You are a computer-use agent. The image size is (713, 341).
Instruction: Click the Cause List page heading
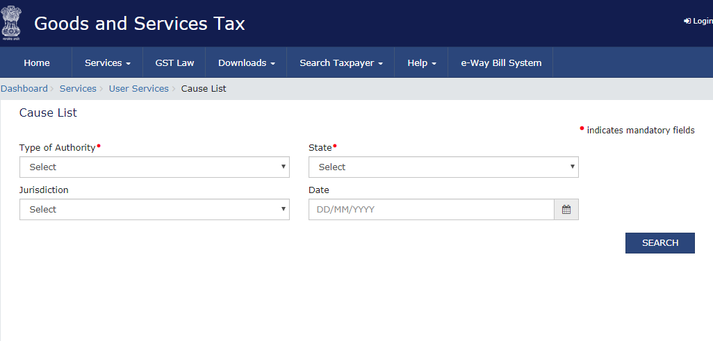48,113
